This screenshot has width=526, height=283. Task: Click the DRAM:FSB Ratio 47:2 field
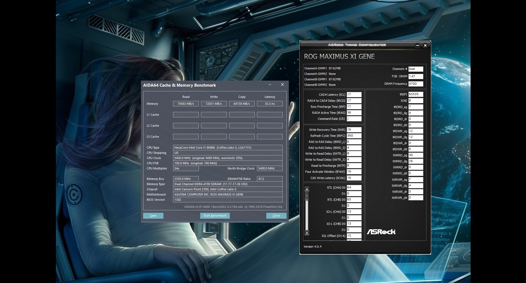pyautogui.click(x=270, y=179)
